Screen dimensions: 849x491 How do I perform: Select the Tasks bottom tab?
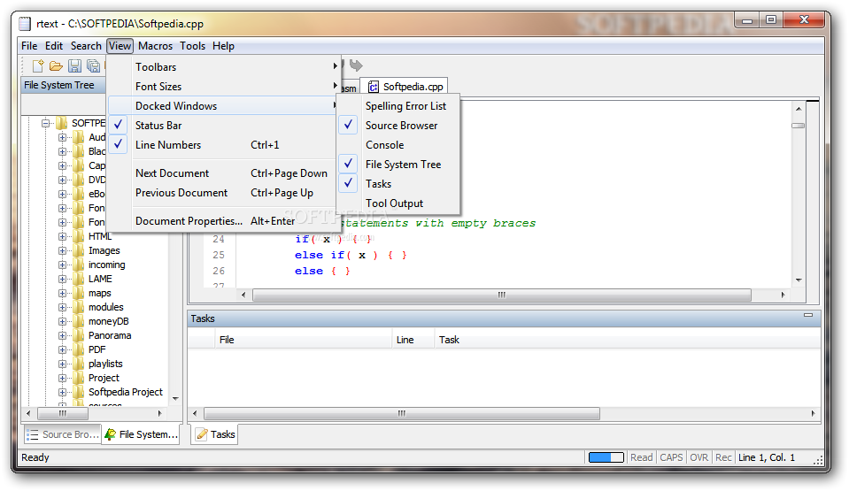click(215, 434)
